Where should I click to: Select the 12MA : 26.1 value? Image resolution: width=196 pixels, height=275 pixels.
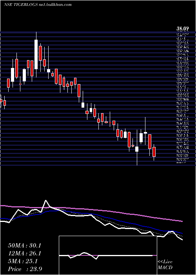coord(24,253)
